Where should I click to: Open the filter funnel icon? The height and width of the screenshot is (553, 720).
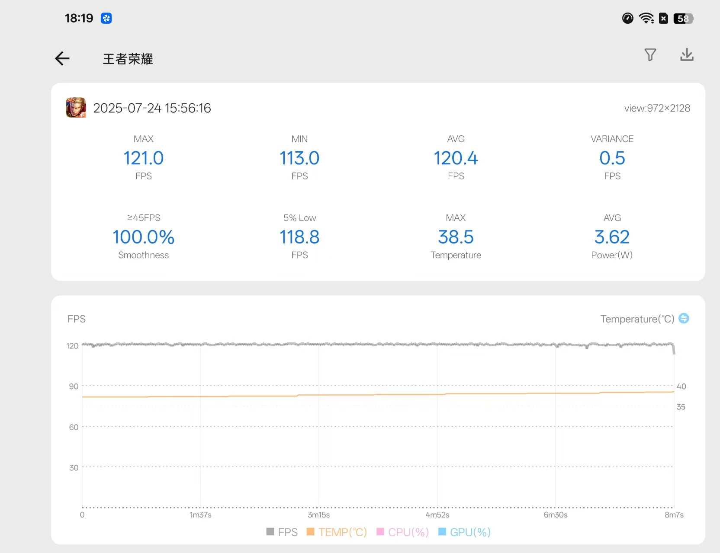pos(650,55)
